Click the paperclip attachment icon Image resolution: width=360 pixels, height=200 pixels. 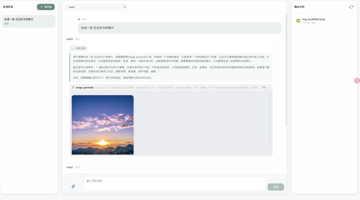(73, 186)
